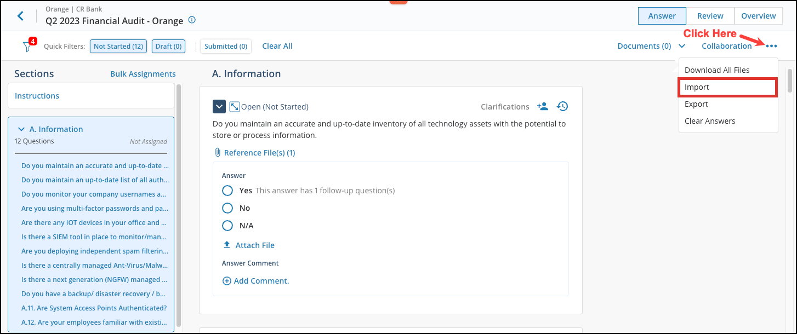Open question 'Are you deploying independent spam filtering'

[x=95, y=251]
